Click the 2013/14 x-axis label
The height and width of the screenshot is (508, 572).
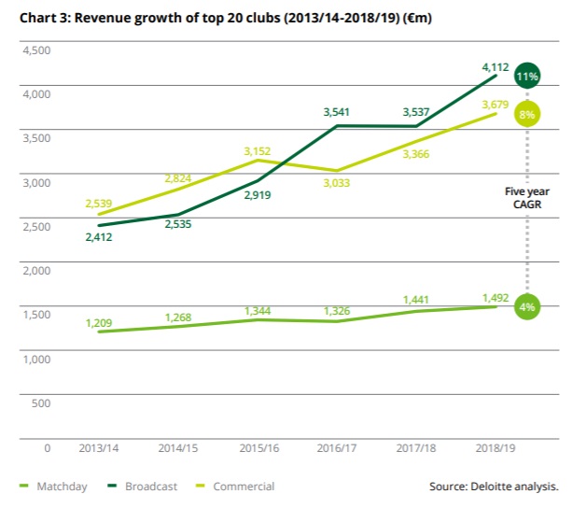point(98,448)
